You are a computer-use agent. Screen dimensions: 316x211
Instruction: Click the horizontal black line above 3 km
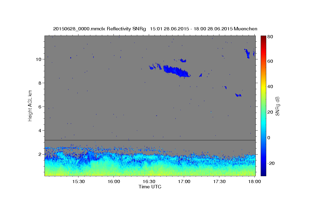pos(150,140)
